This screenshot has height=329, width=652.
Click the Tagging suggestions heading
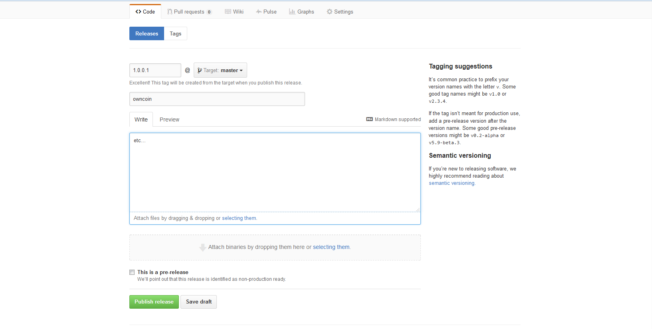[x=460, y=66]
